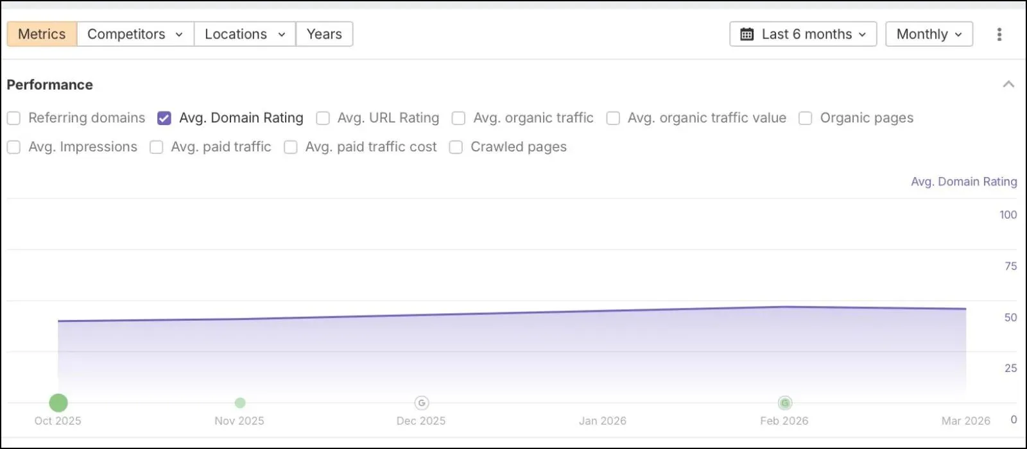Click the large green Oct 2025 marker
This screenshot has width=1027, height=449.
[x=58, y=403]
